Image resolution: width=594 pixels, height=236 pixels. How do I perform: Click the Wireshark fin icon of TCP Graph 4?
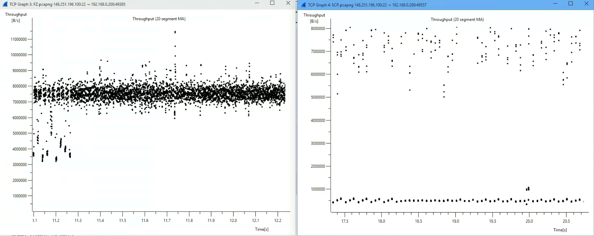pos(303,5)
